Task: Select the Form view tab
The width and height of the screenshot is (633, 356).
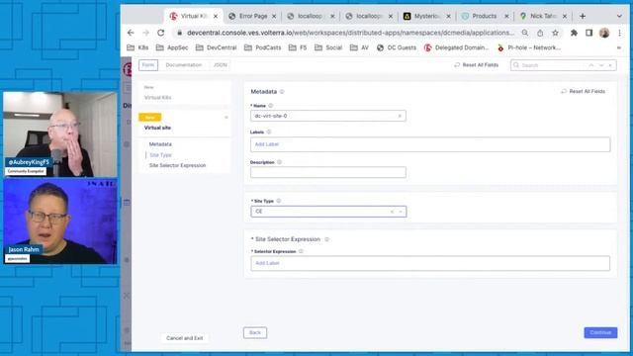Action: pos(148,65)
